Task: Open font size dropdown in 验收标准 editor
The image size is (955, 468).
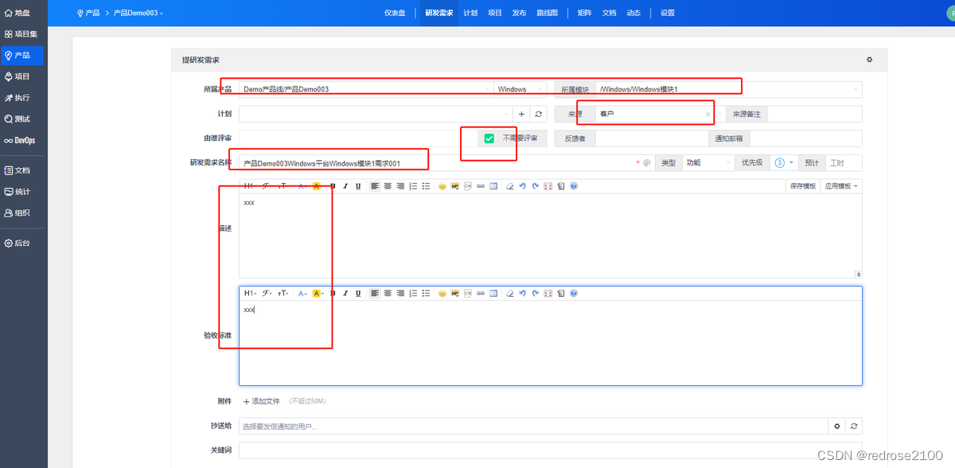Action: (283, 293)
